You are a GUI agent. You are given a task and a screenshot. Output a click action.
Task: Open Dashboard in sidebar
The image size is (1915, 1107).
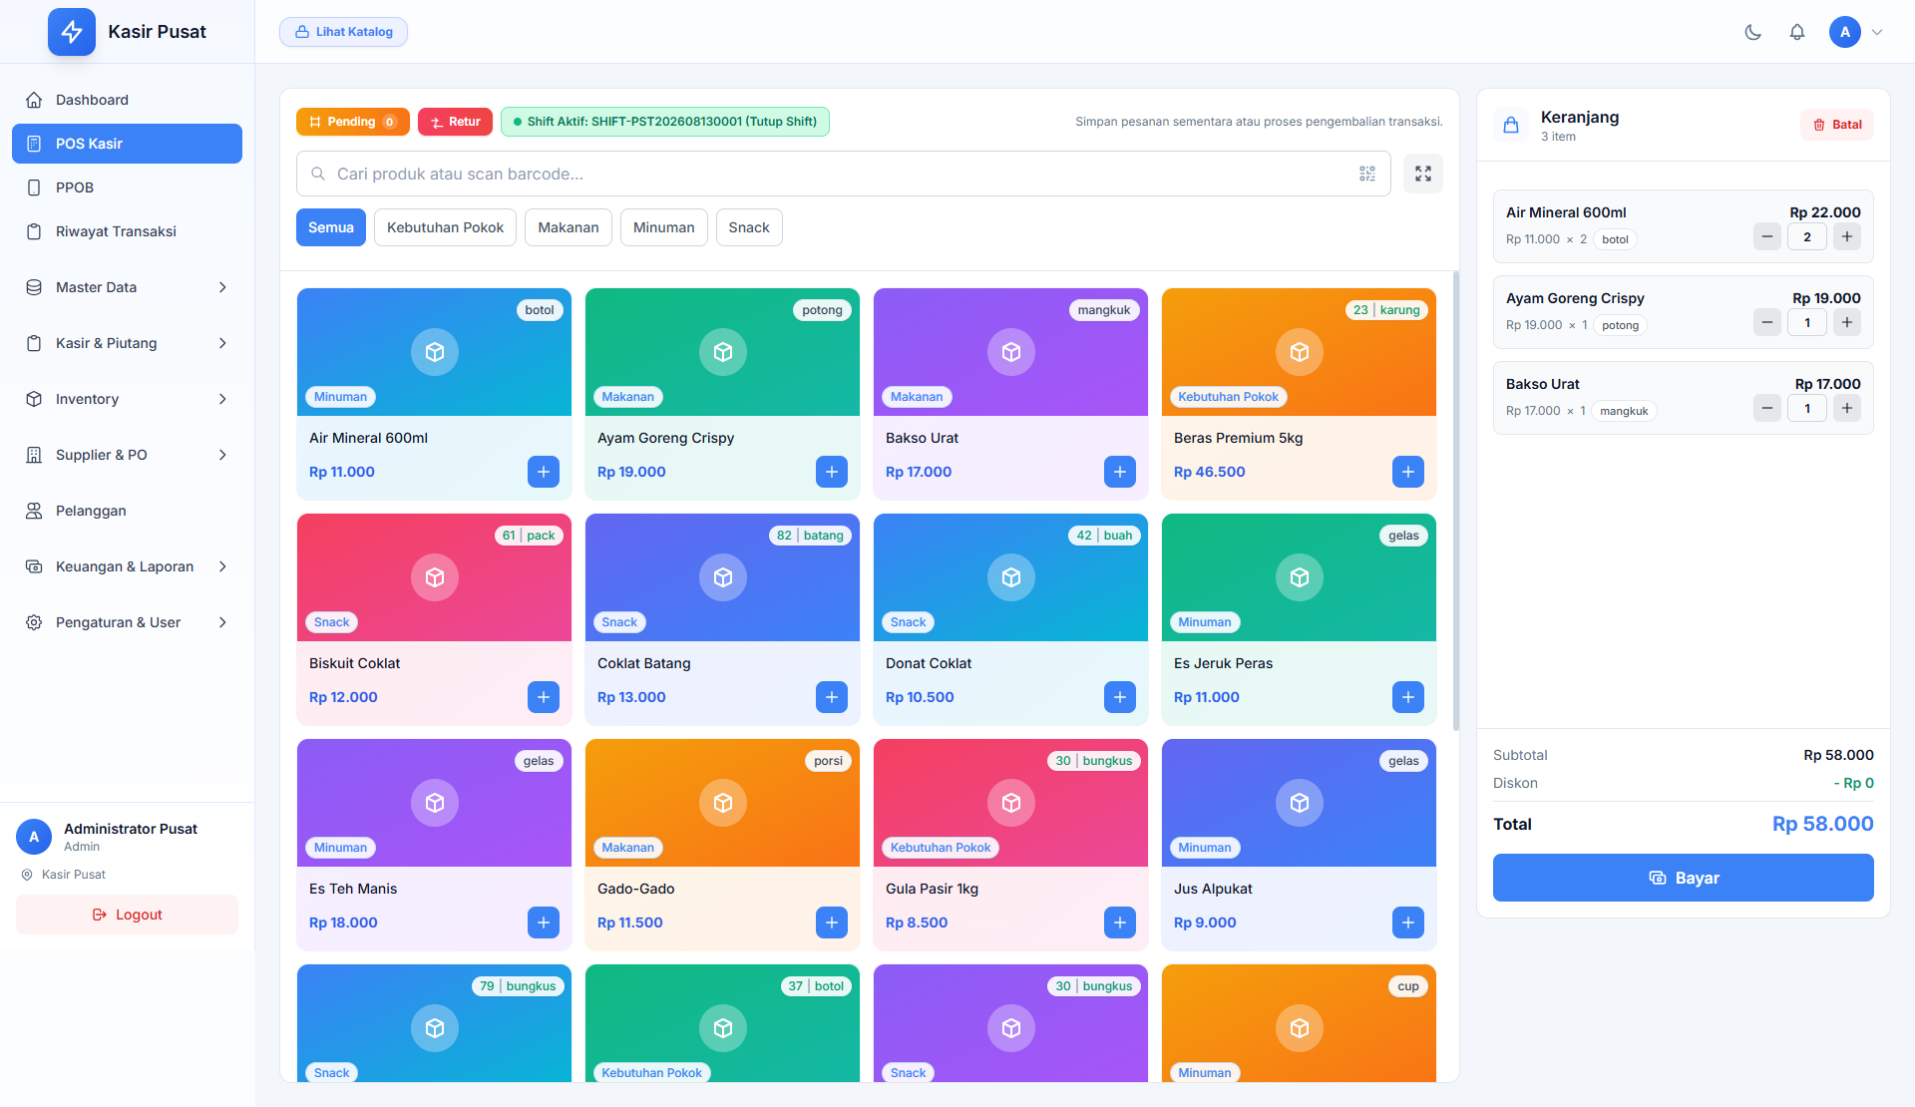pos(127,100)
